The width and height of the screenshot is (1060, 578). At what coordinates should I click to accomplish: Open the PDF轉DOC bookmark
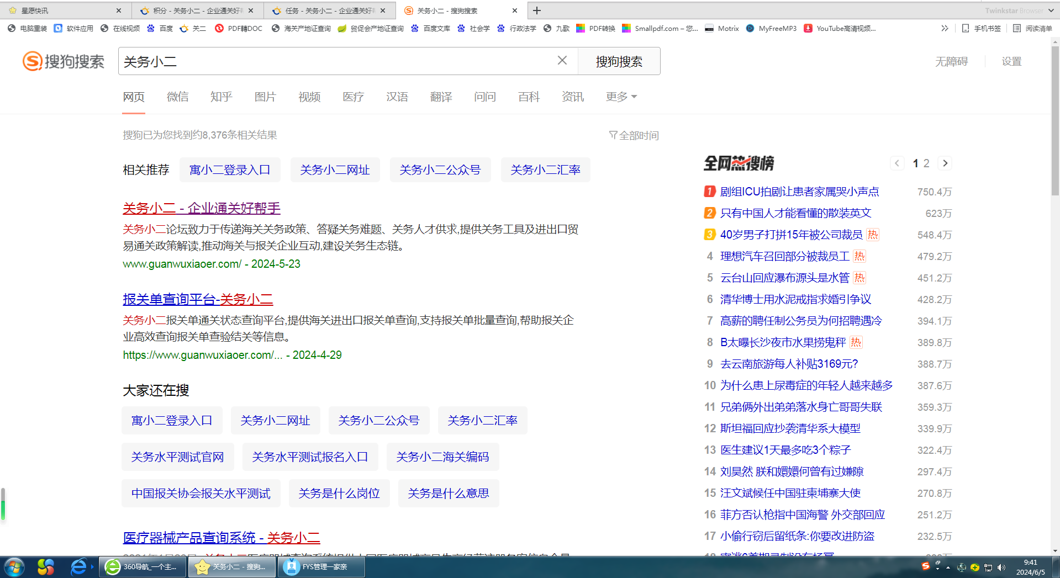[x=239, y=28]
